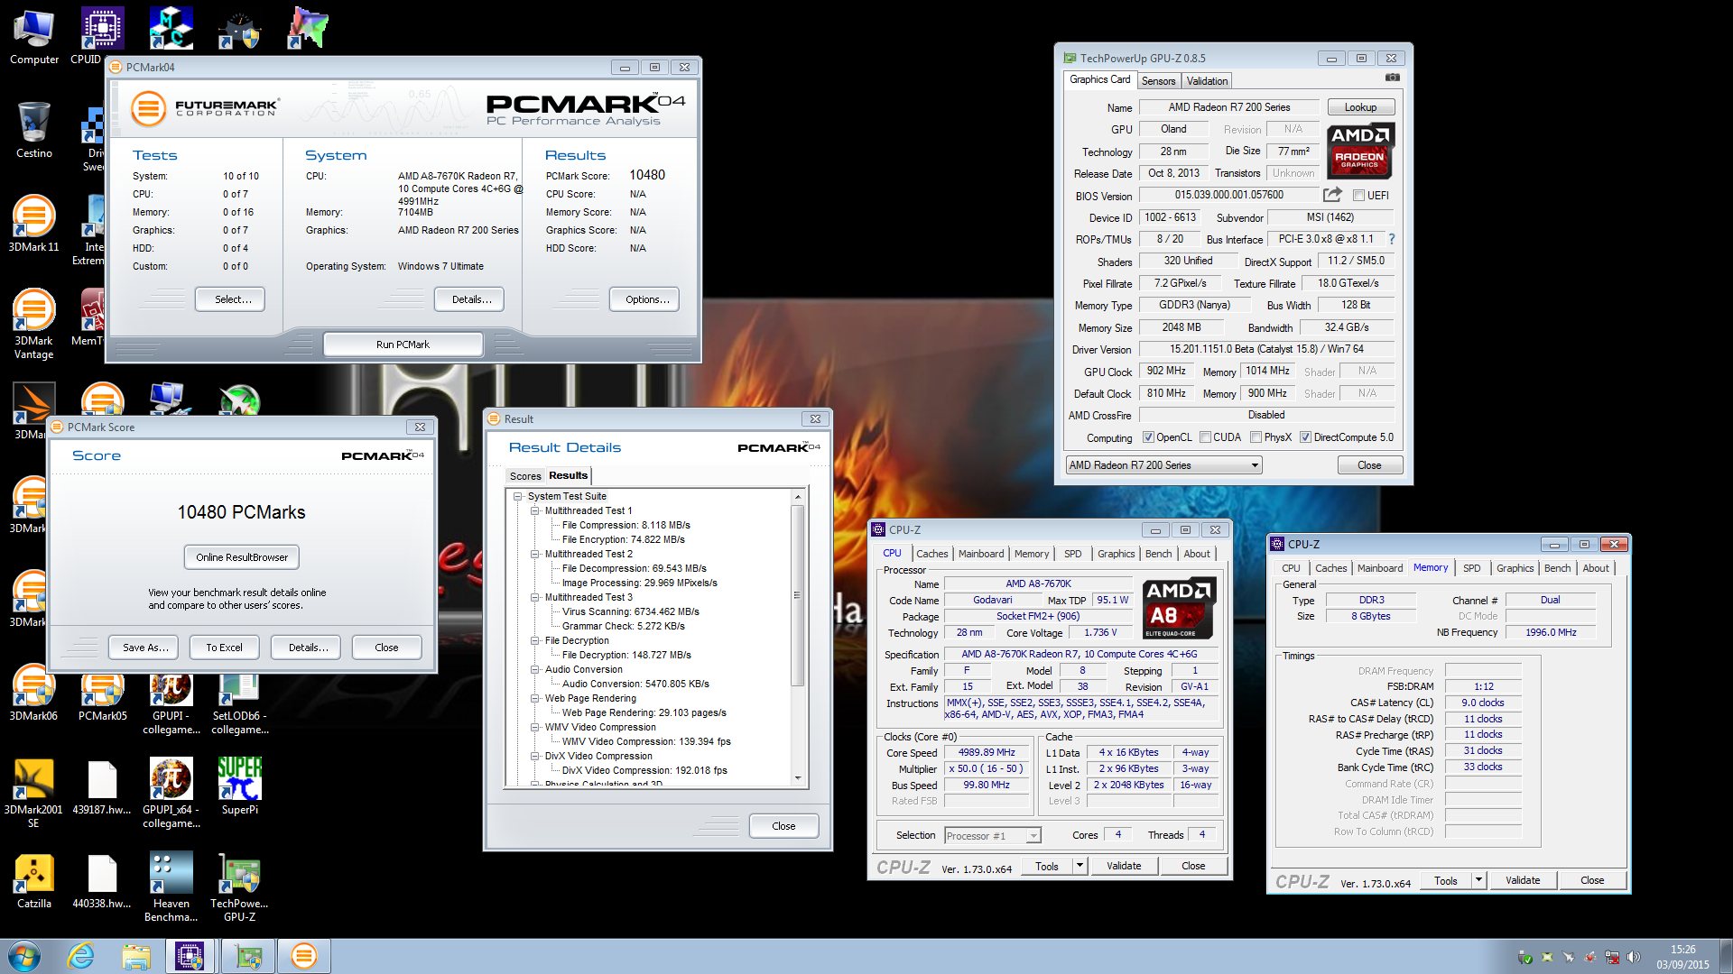Launch PCMark05 desktop shortcut
Viewport: 1733px width, 974px height.
point(103,694)
